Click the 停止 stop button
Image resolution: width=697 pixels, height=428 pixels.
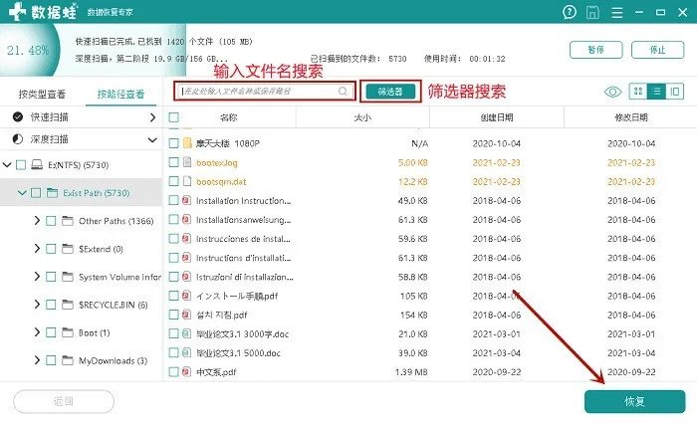click(657, 50)
